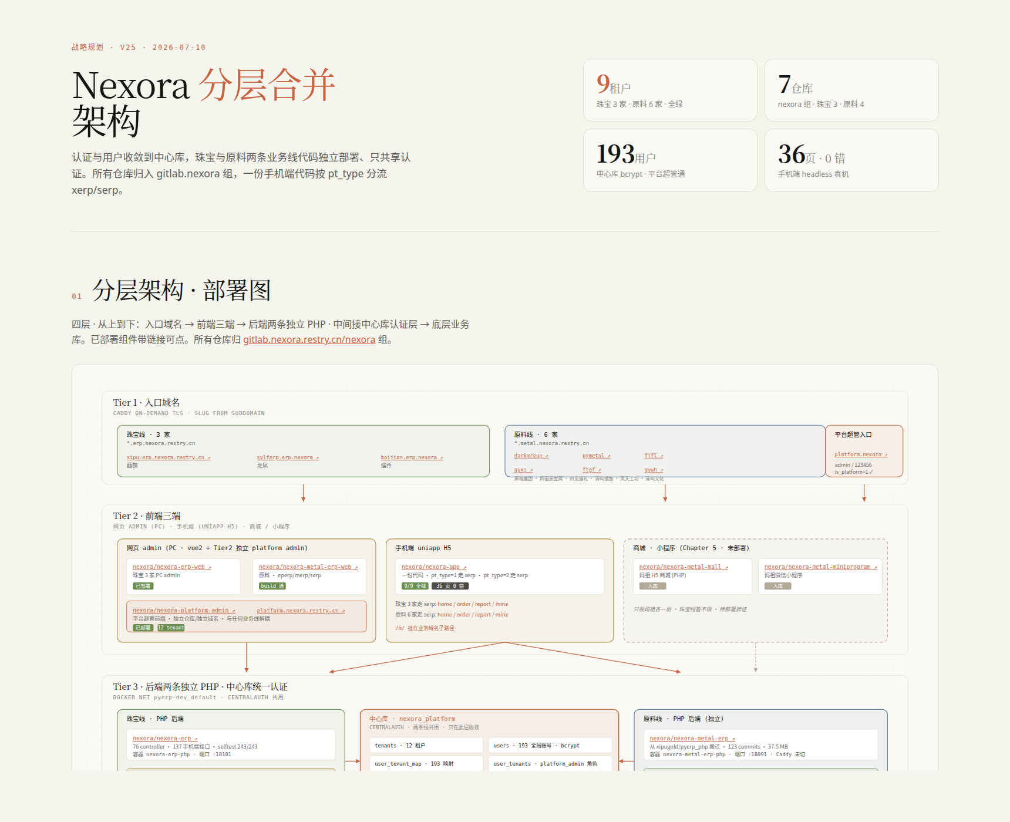Open the gitlab.nexora.restry.cn/nexora link
Screen dimensions: 1010x822
(309, 339)
